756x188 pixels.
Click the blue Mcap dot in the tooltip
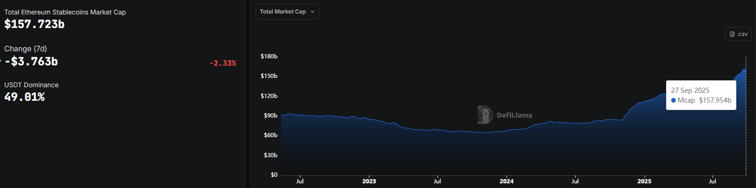673,100
